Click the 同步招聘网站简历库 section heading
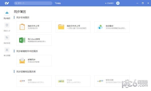The height and width of the screenshot is (91, 151). (26, 72)
